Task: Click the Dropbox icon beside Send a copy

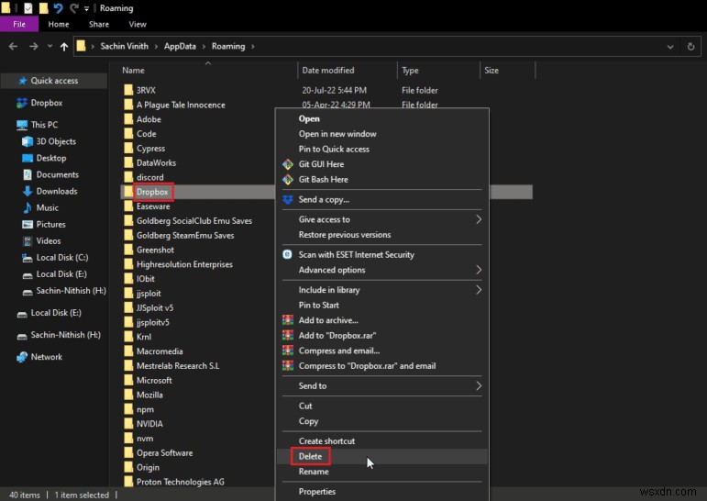Action: [288, 199]
